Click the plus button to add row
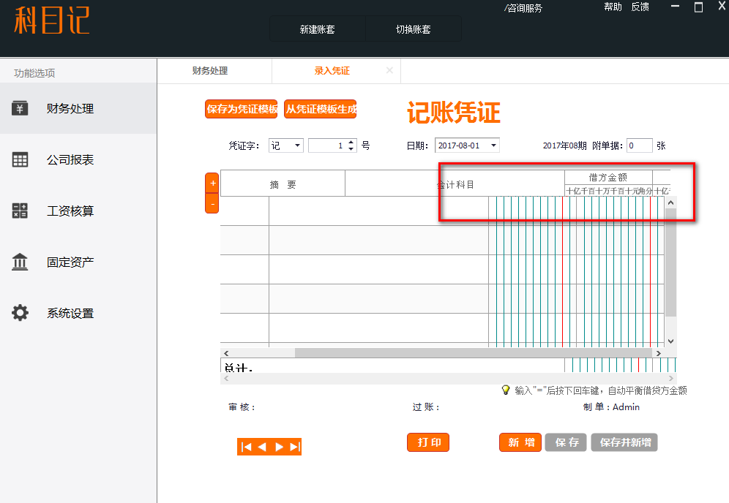 tap(212, 183)
